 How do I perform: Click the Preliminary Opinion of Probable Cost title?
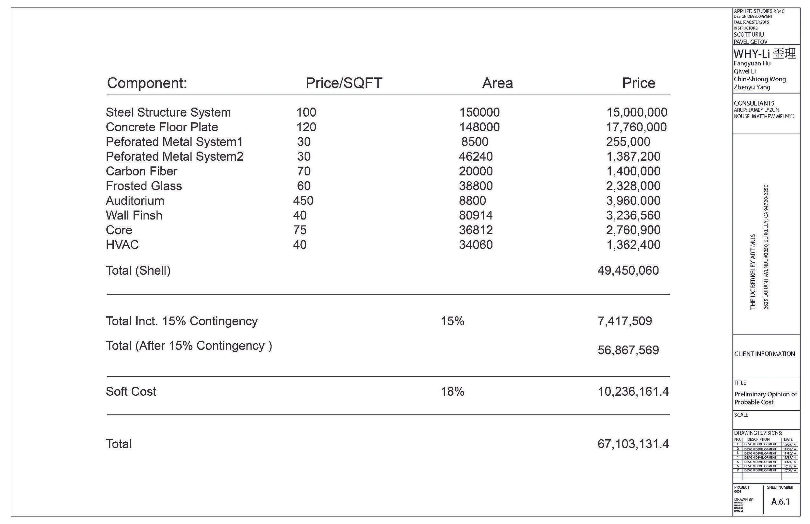[765, 398]
